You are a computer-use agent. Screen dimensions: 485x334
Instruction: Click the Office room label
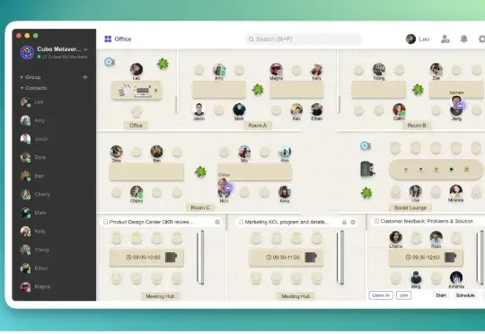tap(137, 126)
